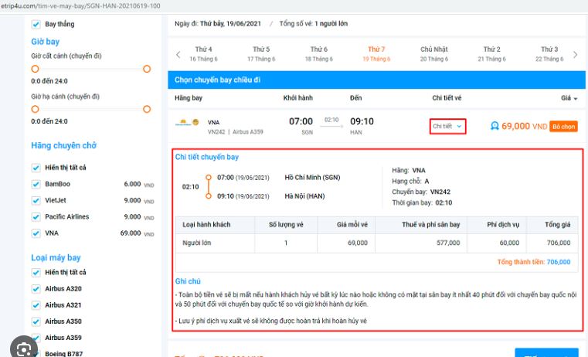Click the Bỏ chọn button

point(563,126)
